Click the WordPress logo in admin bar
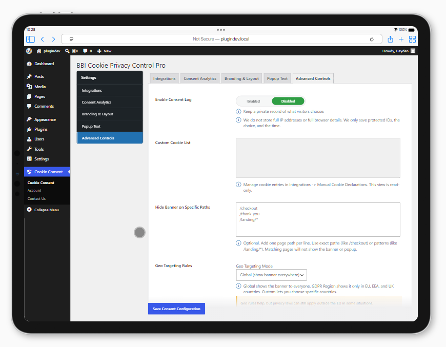This screenshot has width=446, height=347. pyautogui.click(x=29, y=51)
